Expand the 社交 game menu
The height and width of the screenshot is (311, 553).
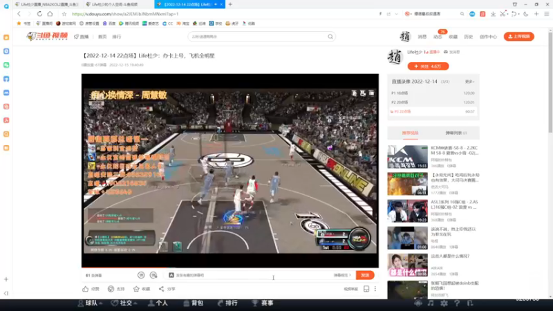pyautogui.click(x=124, y=303)
